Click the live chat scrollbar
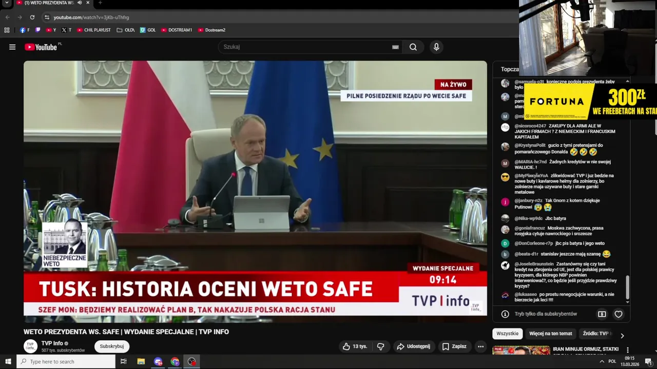The width and height of the screenshot is (657, 369). [627, 288]
